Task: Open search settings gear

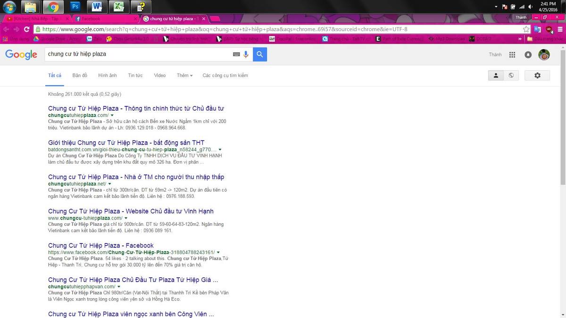Action: point(537,75)
